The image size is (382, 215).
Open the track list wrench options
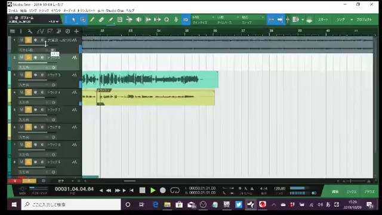pos(30,31)
